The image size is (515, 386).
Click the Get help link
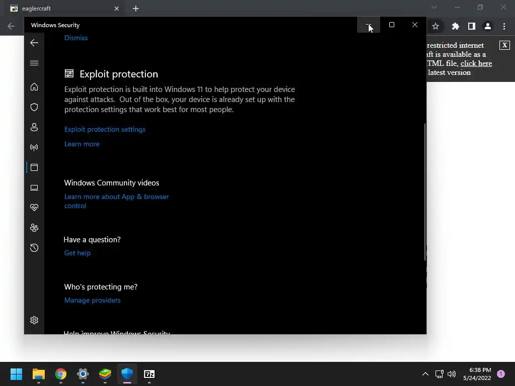77,253
